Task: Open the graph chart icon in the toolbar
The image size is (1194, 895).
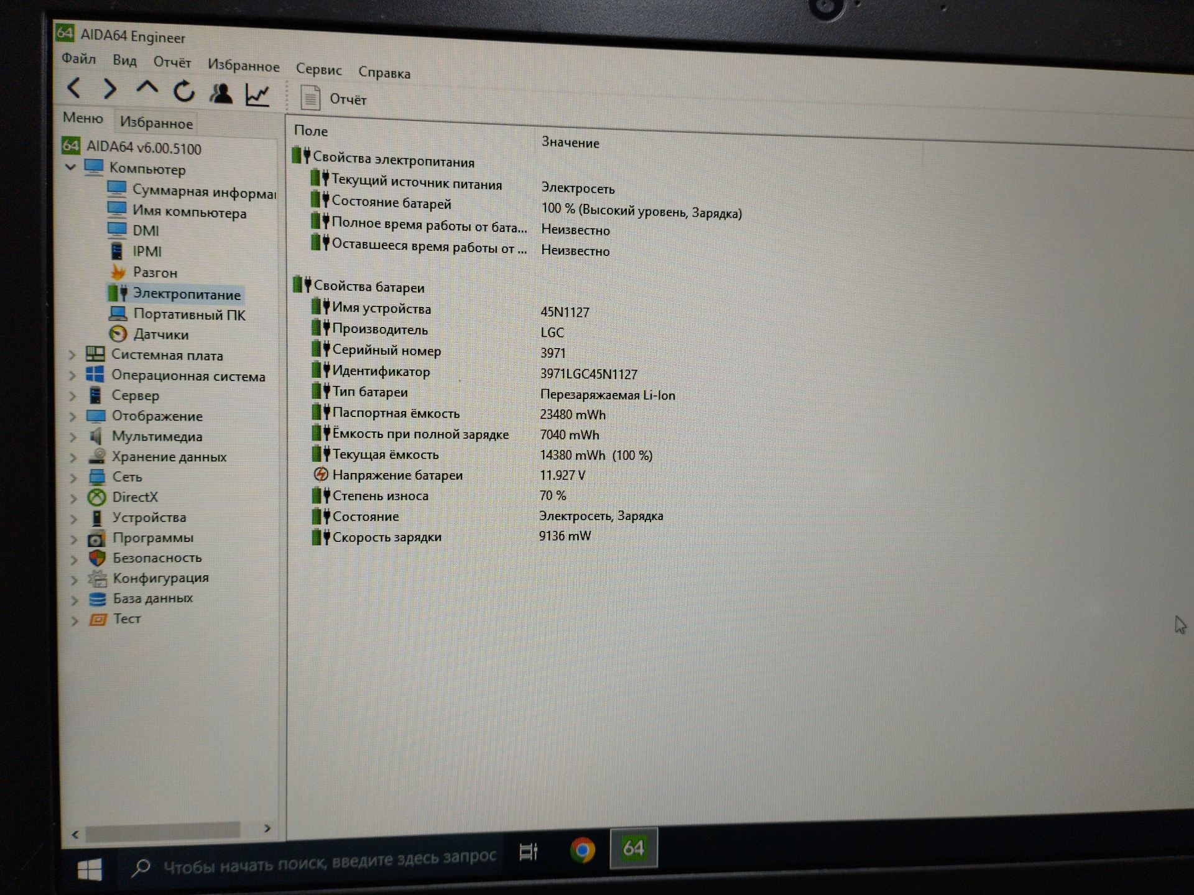Action: [x=257, y=95]
